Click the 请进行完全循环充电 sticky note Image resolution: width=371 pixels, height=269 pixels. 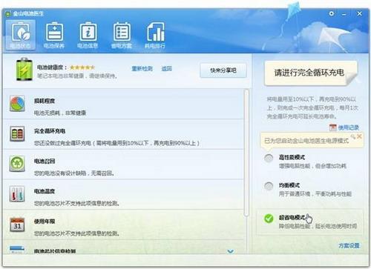(x=310, y=73)
